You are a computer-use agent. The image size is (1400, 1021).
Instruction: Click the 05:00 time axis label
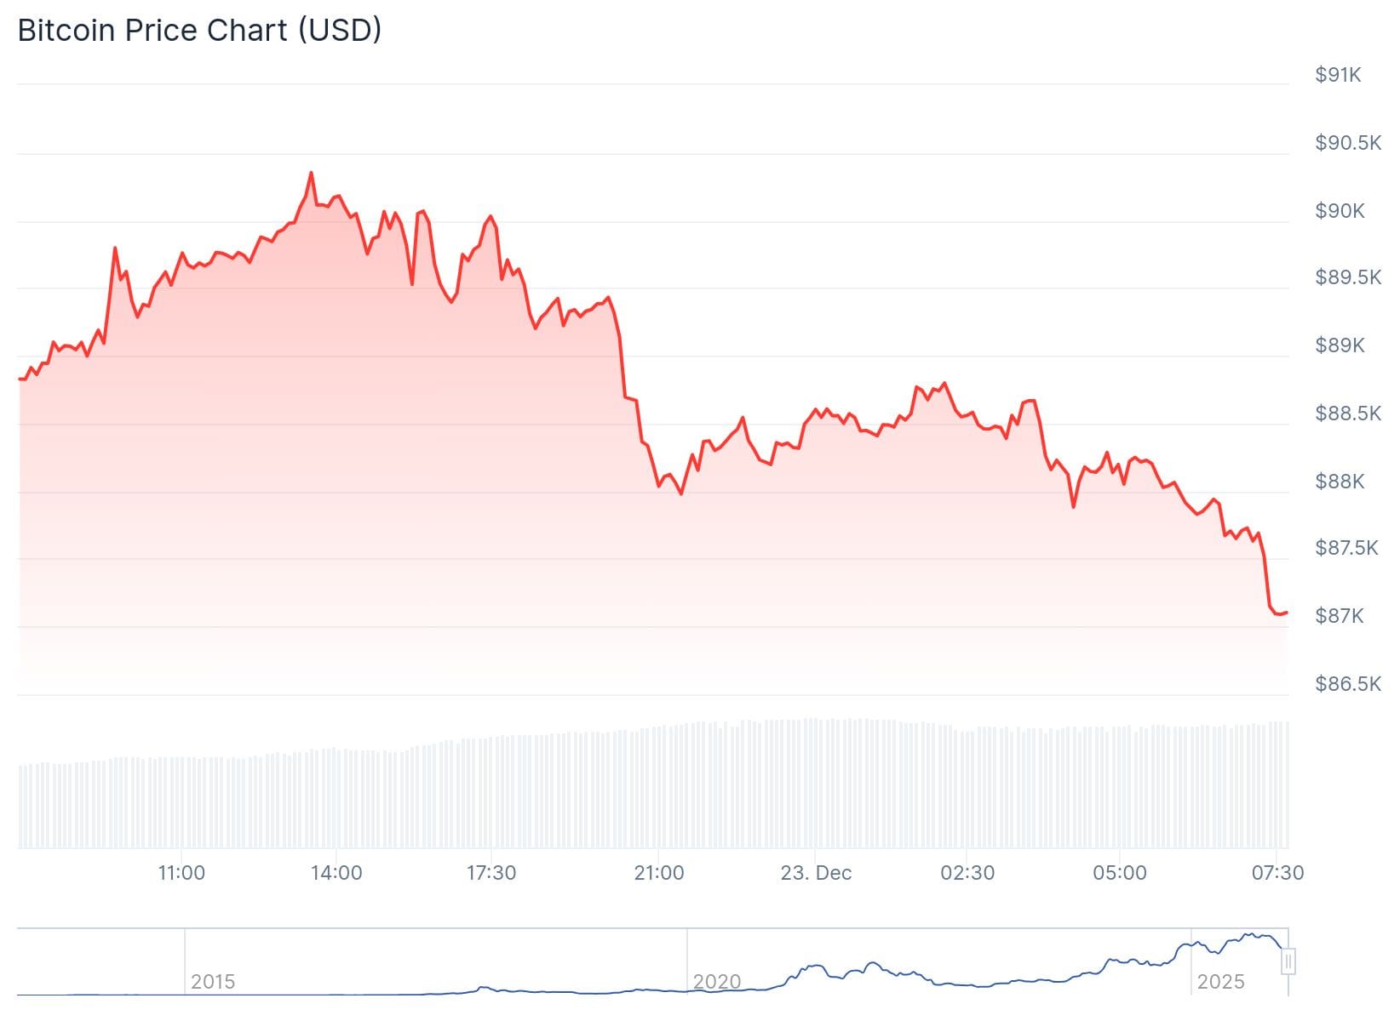coord(1120,873)
